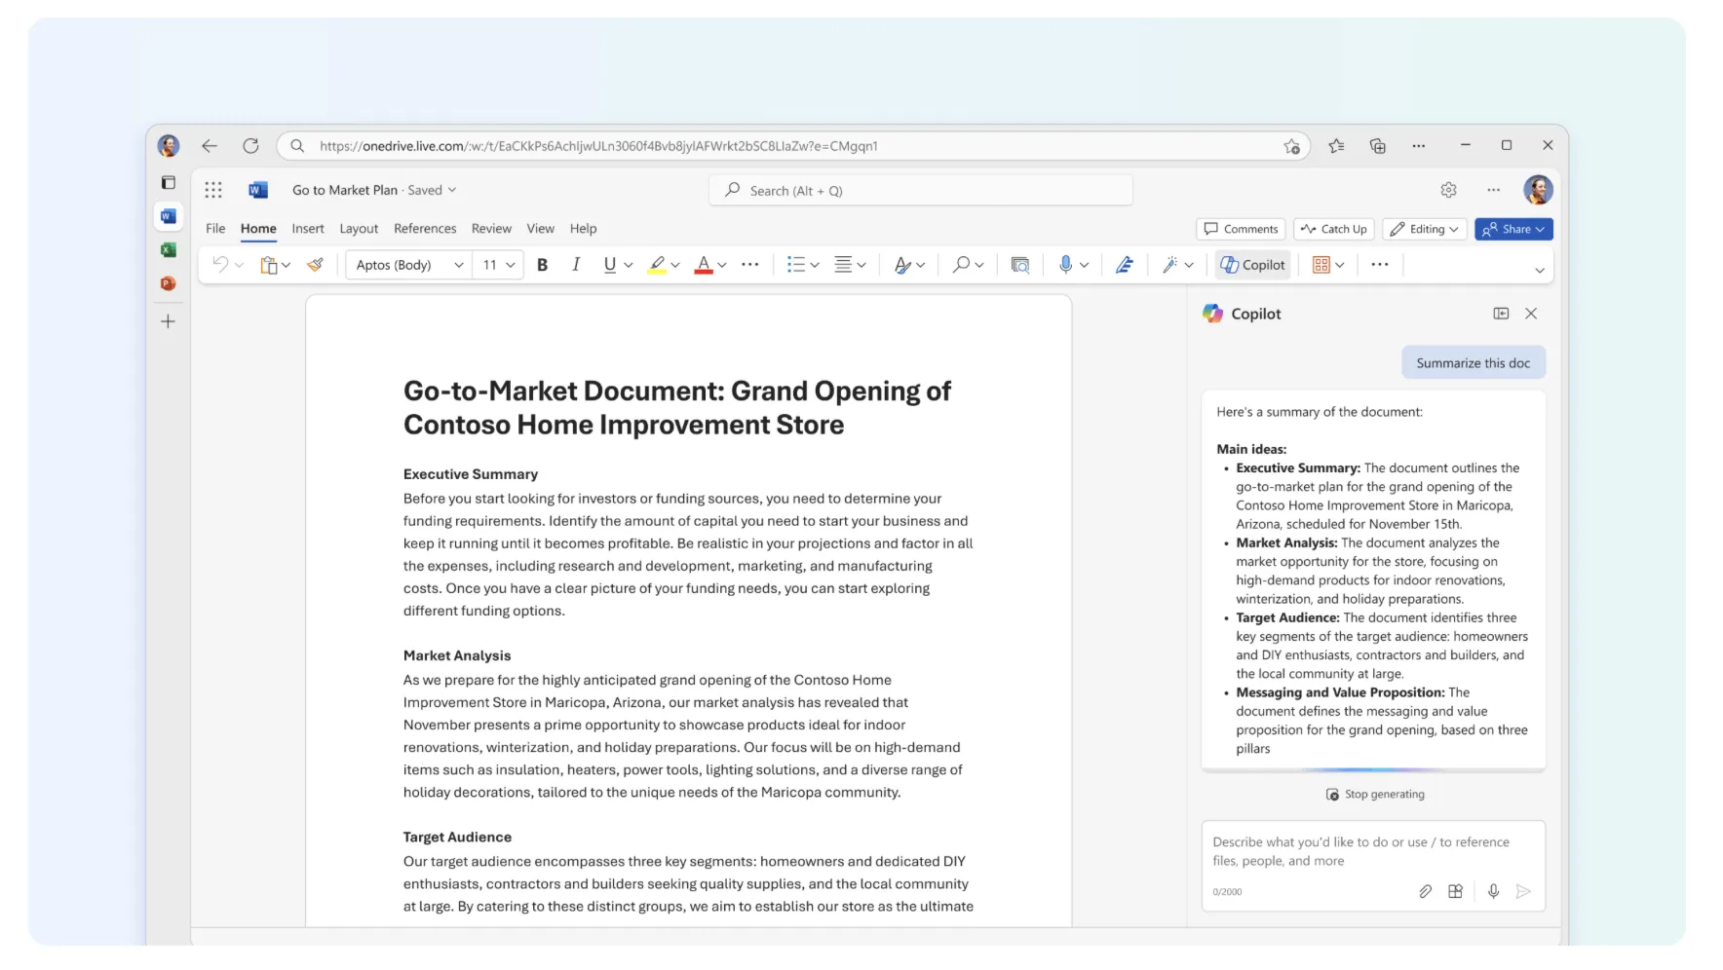Click the Word Search (Alt + Q) box
This screenshot has height=970, width=1723.
click(921, 191)
